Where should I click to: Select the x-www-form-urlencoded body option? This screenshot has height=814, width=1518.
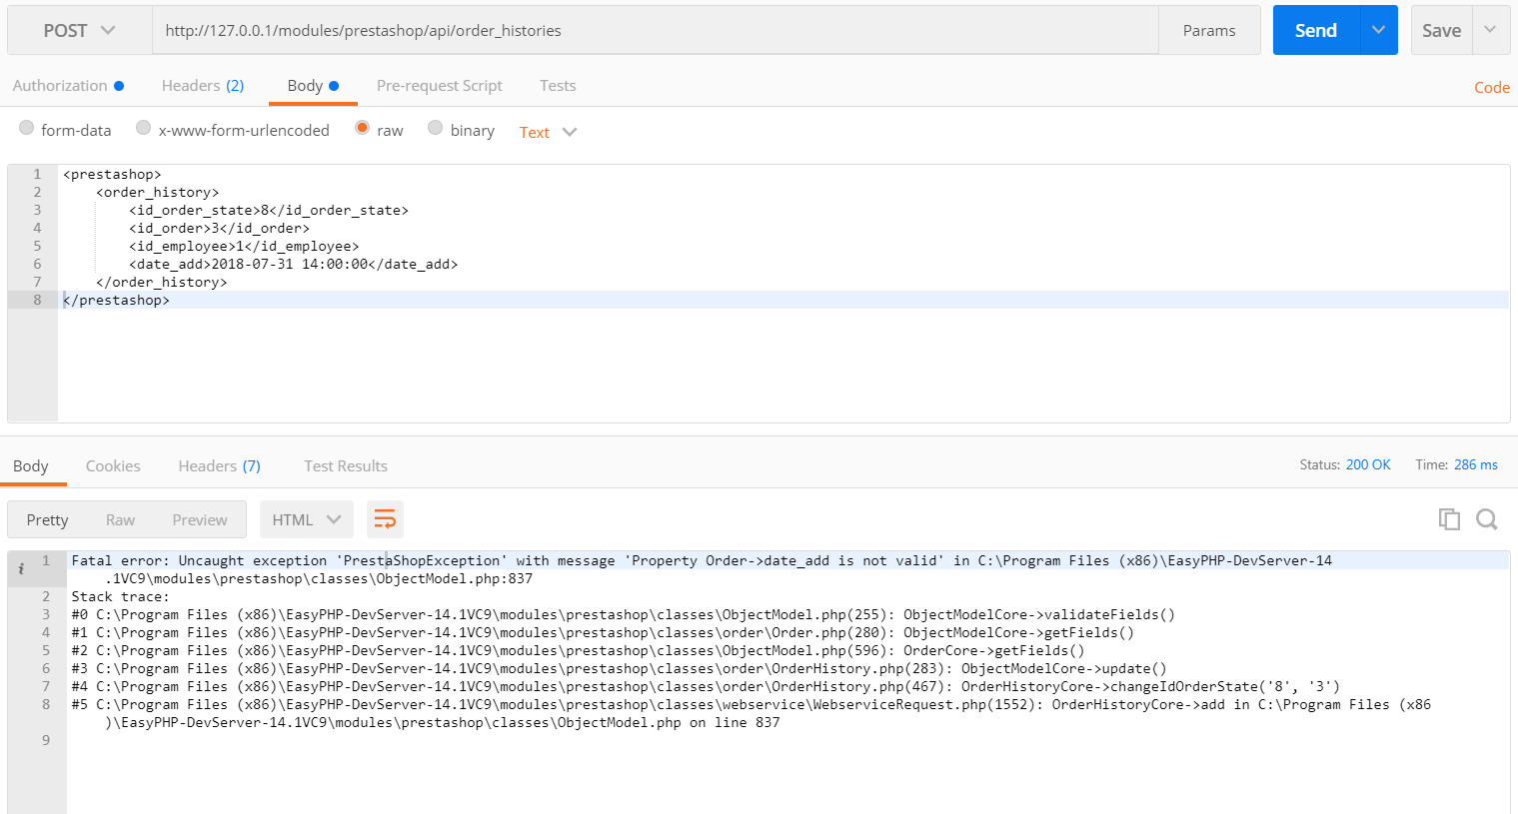tap(144, 129)
